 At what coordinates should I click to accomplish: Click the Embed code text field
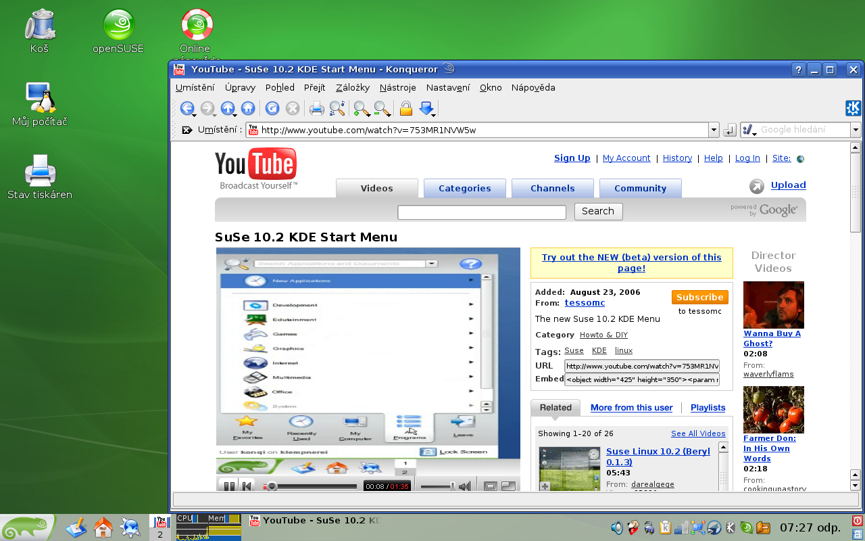pyautogui.click(x=642, y=379)
